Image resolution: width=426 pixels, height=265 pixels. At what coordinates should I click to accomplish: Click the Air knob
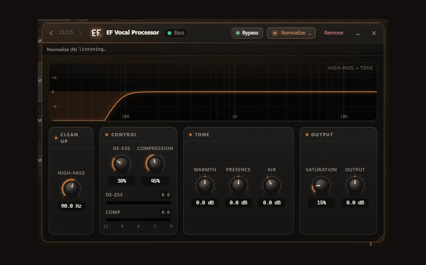(x=271, y=185)
